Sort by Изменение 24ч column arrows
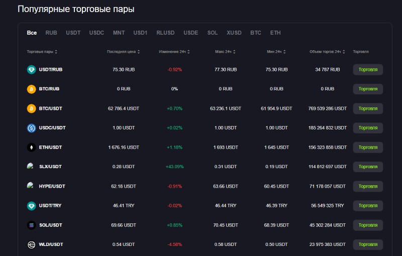402x256 pixels. (188, 52)
